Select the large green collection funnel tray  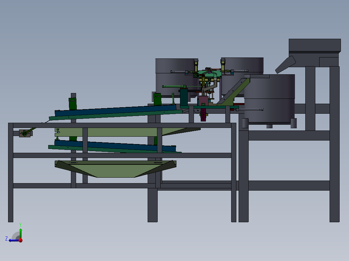(116, 169)
